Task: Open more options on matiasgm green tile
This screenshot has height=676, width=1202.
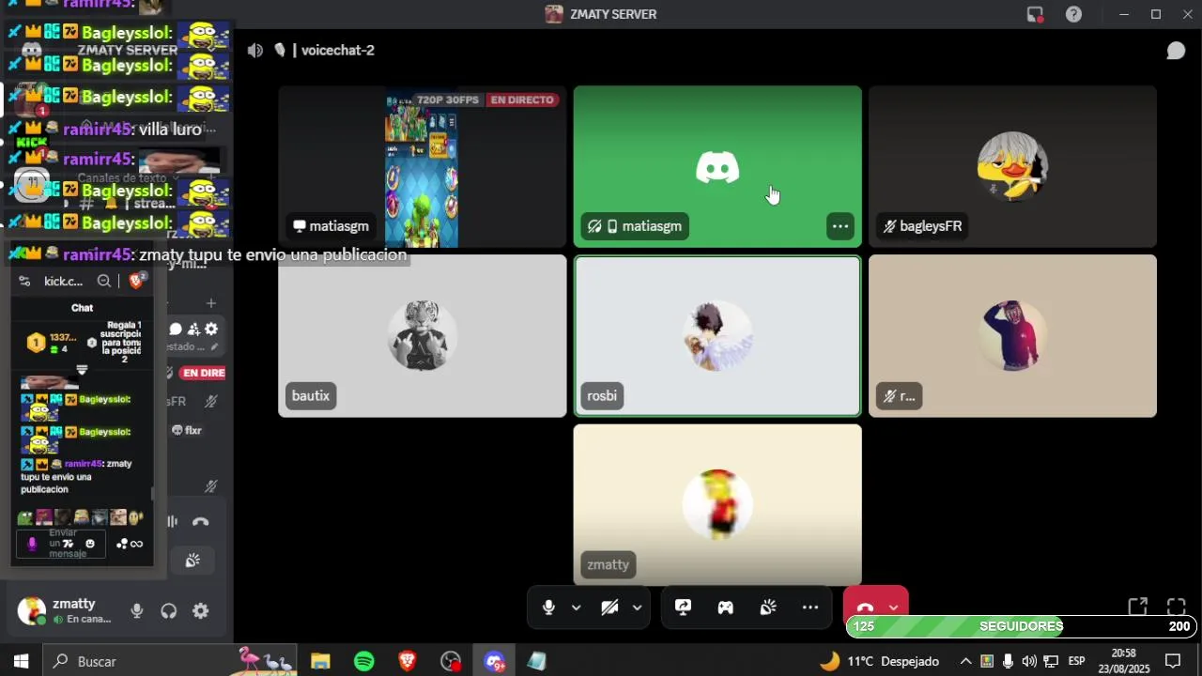Action: click(x=840, y=226)
